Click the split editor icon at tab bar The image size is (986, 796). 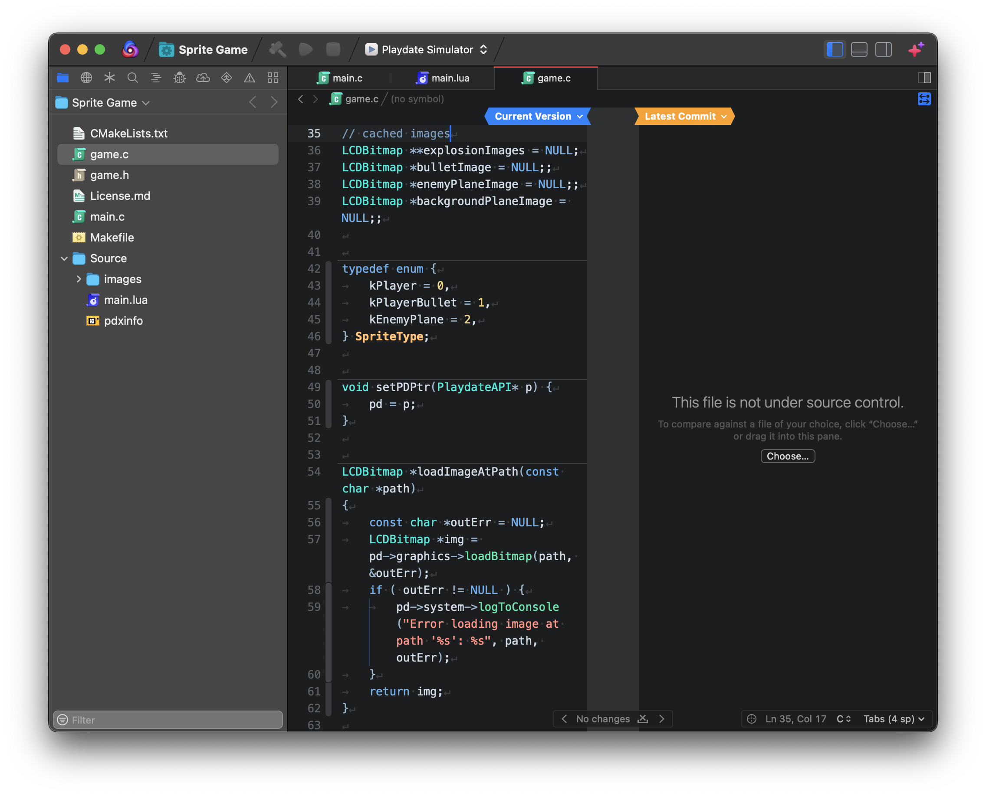point(924,78)
